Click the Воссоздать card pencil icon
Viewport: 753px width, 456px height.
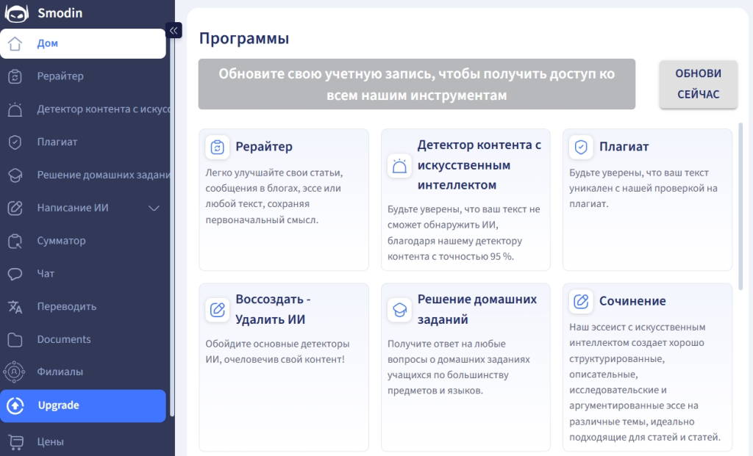217,309
